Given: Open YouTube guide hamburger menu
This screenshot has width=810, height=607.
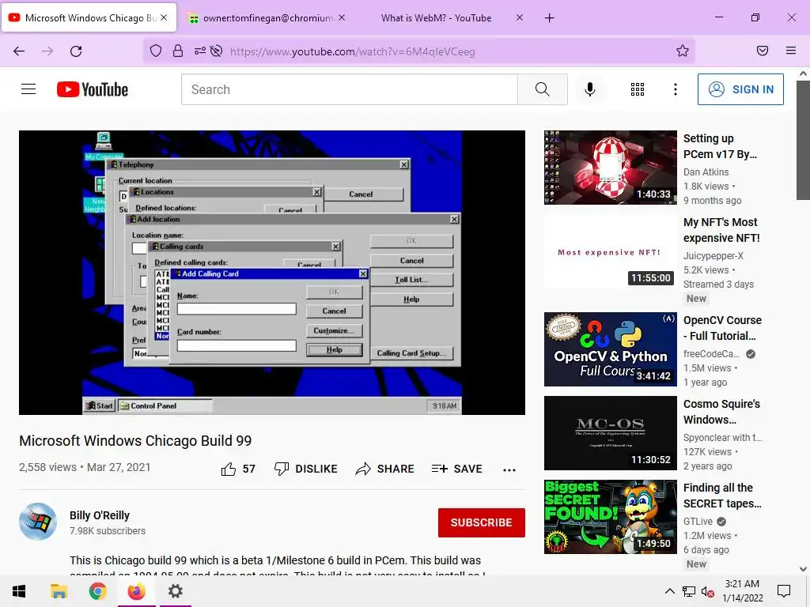Looking at the screenshot, I should (x=28, y=89).
